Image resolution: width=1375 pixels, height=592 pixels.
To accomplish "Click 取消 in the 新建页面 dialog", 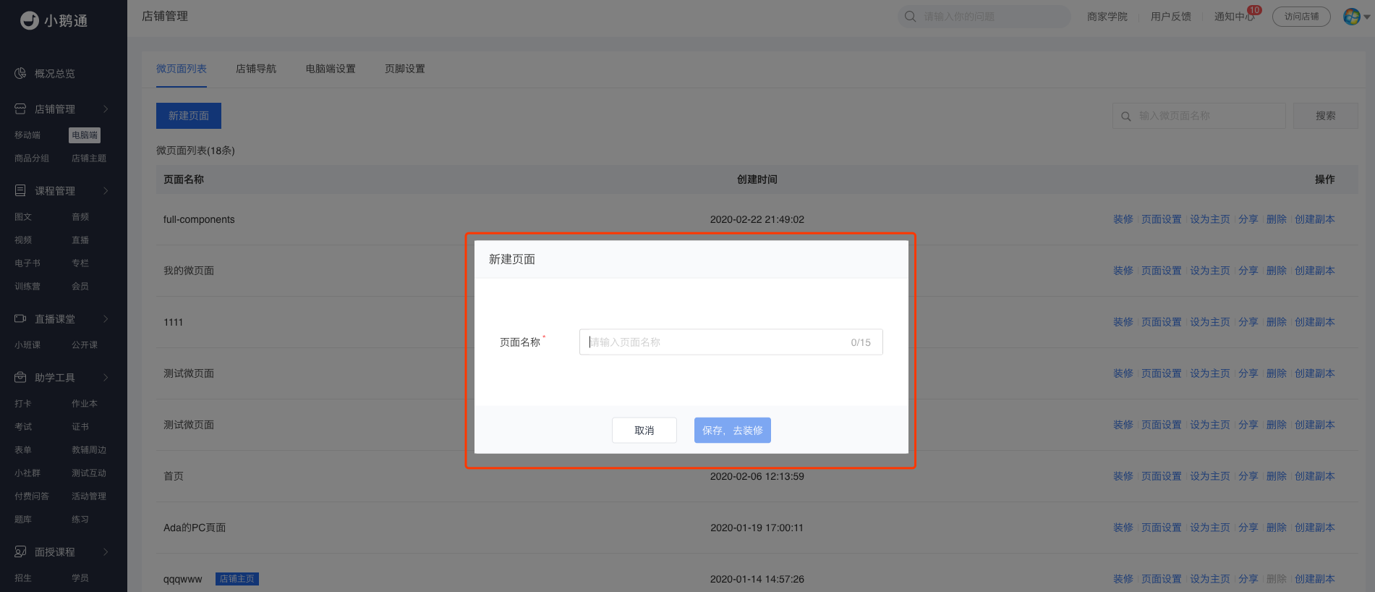I will pos(644,430).
